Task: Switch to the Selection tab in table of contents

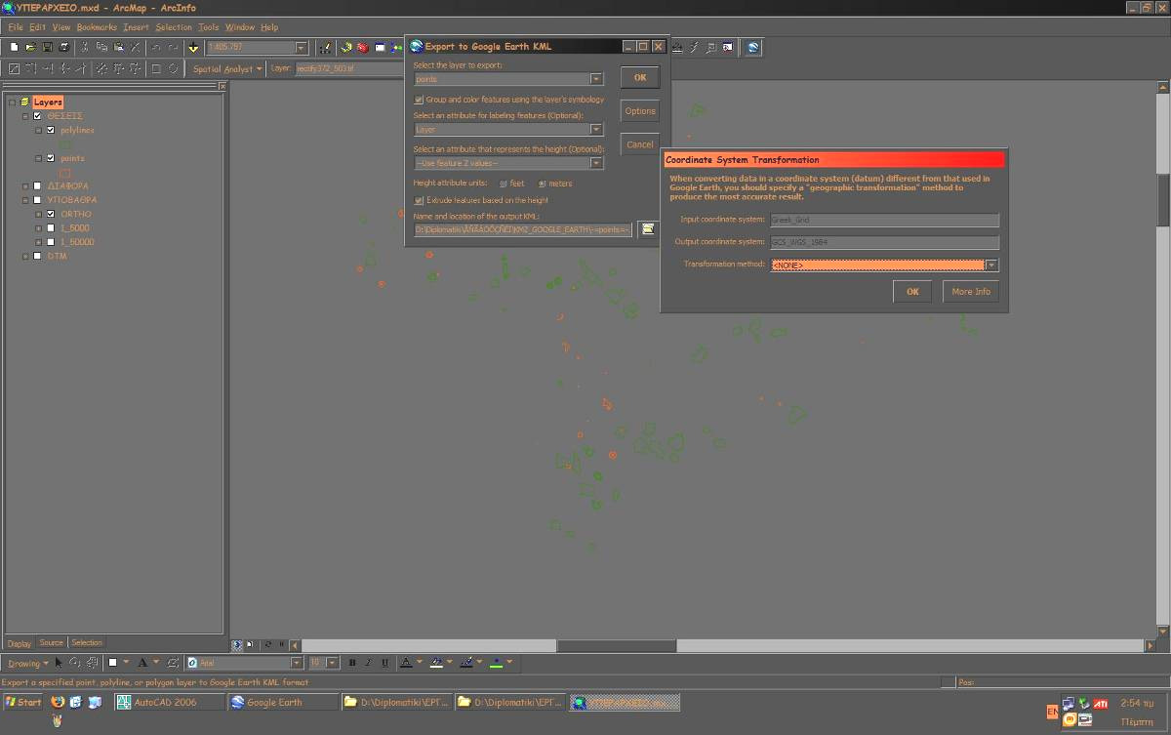Action: click(x=86, y=642)
